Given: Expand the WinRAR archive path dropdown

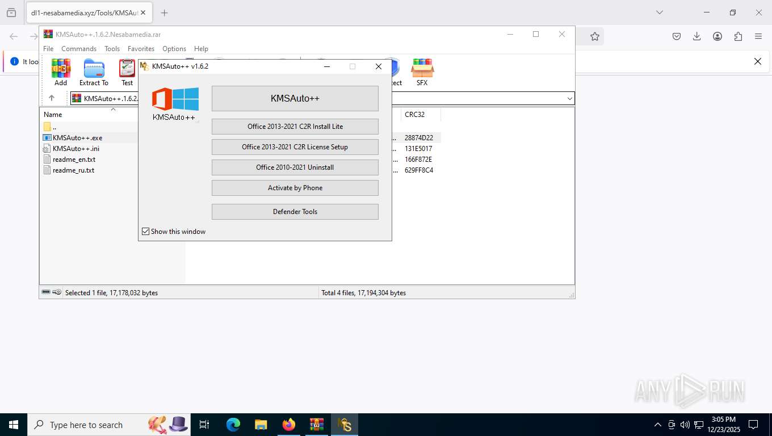Looking at the screenshot, I should (569, 98).
